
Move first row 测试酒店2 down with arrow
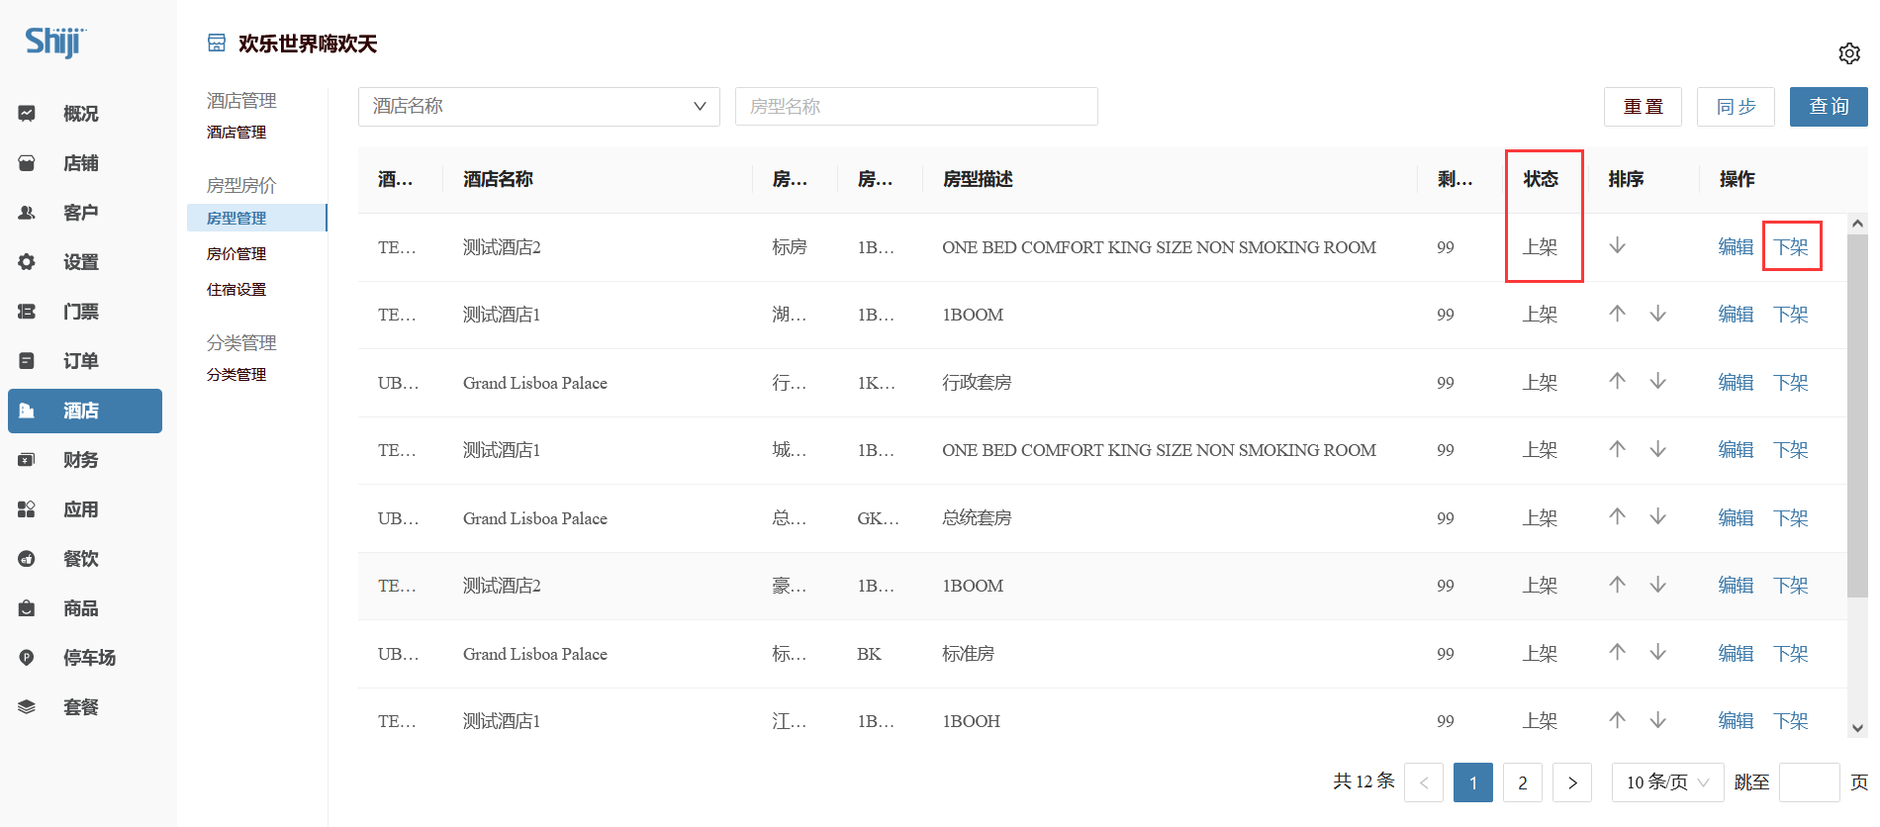pos(1617,245)
